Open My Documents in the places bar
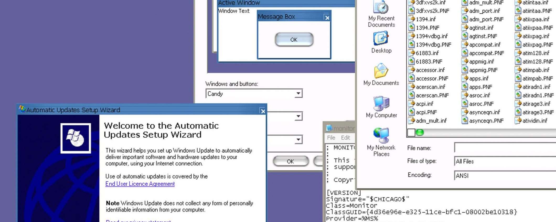 point(381,75)
